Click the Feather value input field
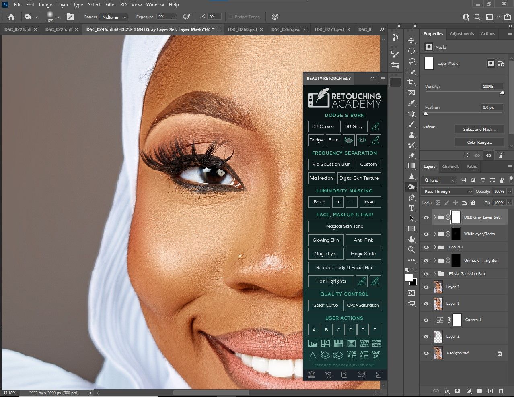The image size is (514, 397). click(x=492, y=107)
